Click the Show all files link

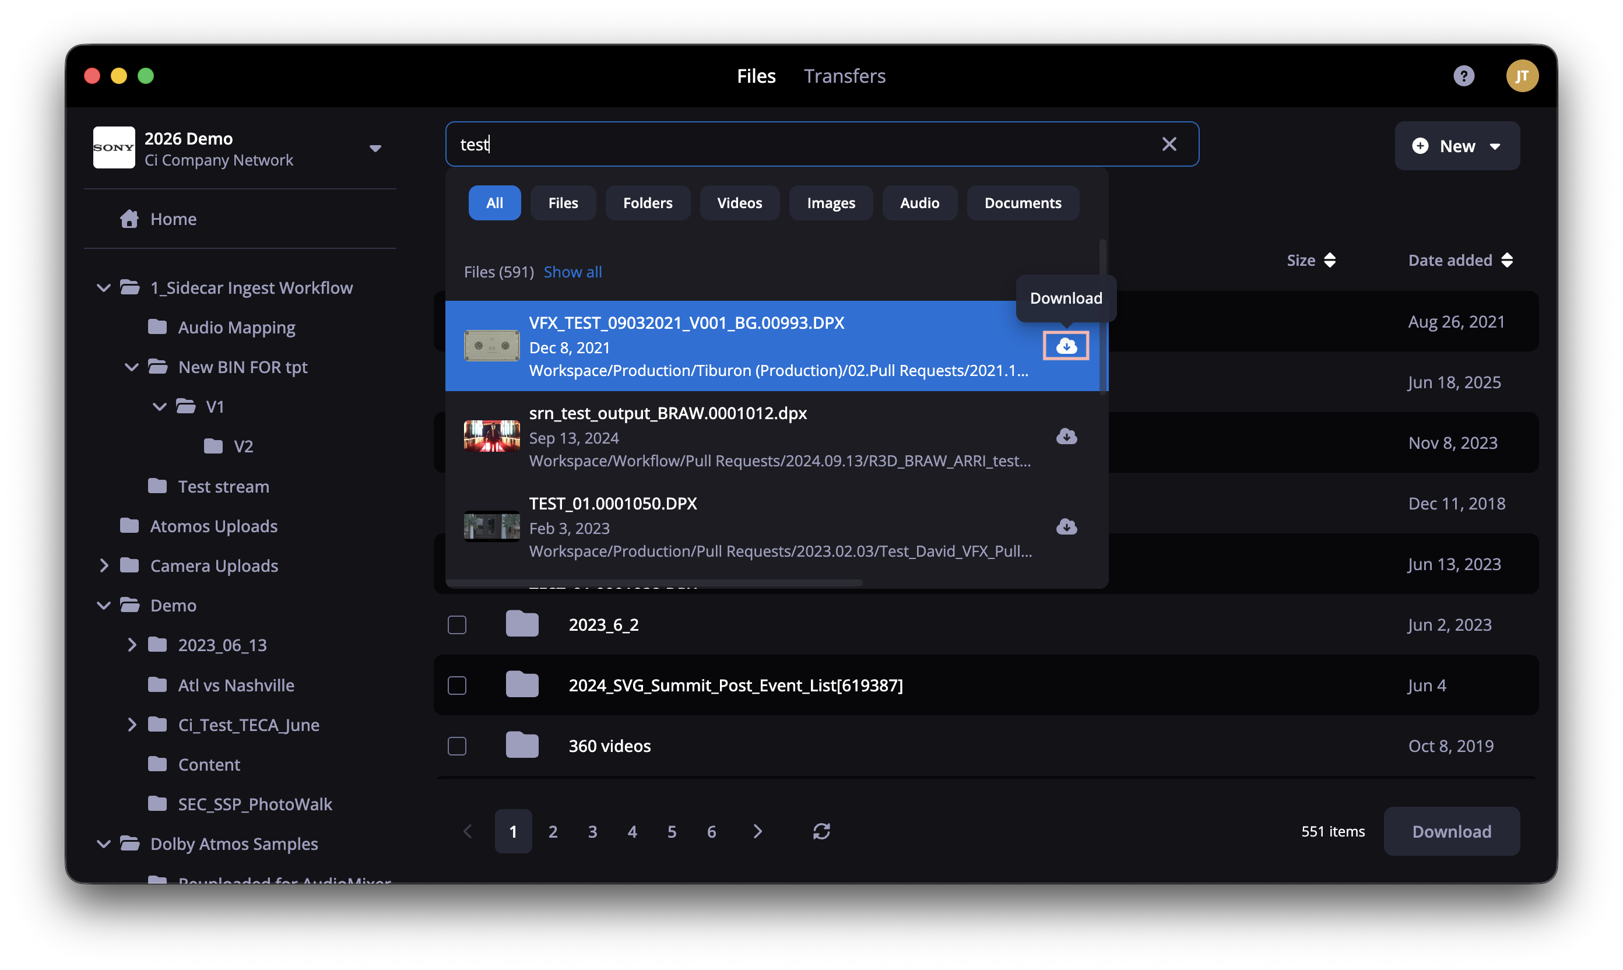[572, 272]
